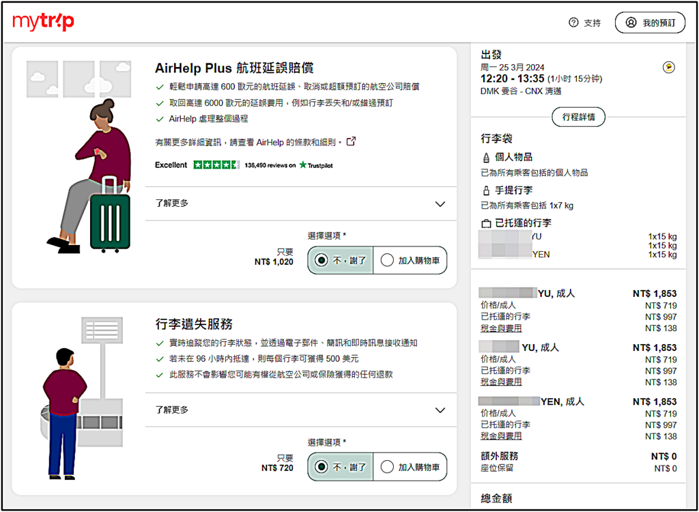Open the 我的預訂 button
The width and height of the screenshot is (699, 512).
[651, 23]
